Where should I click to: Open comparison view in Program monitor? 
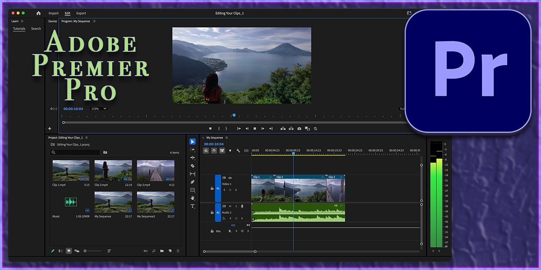click(307, 129)
